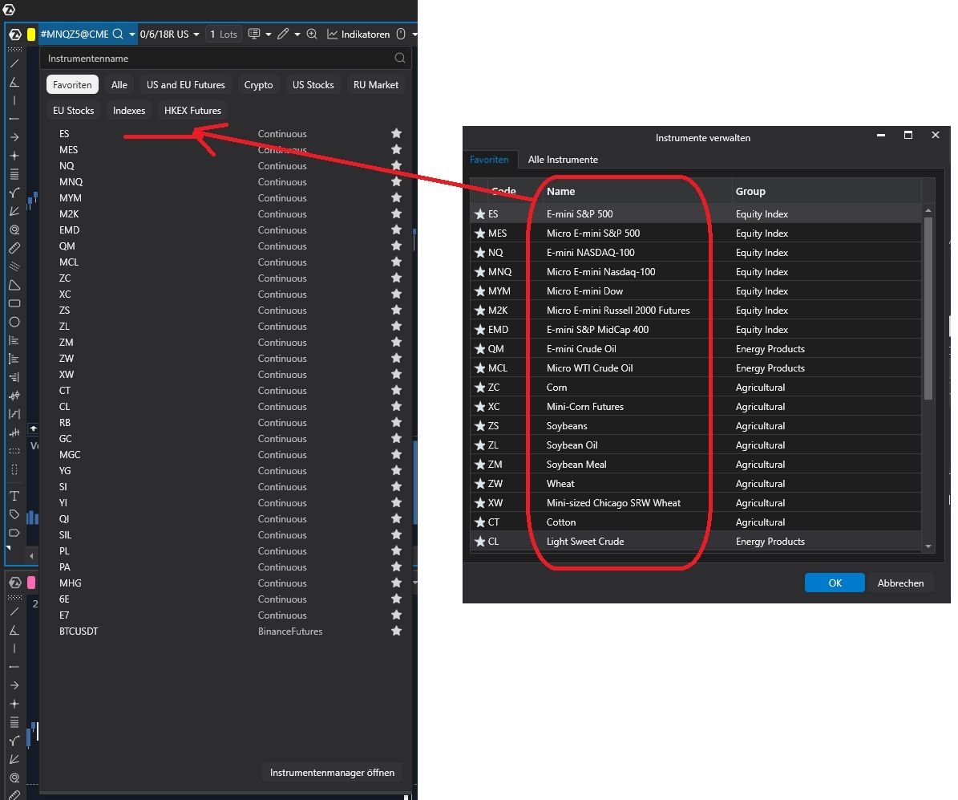Select the dashed rectangle selection tool in upper chart
The image size is (958, 800).
click(14, 451)
